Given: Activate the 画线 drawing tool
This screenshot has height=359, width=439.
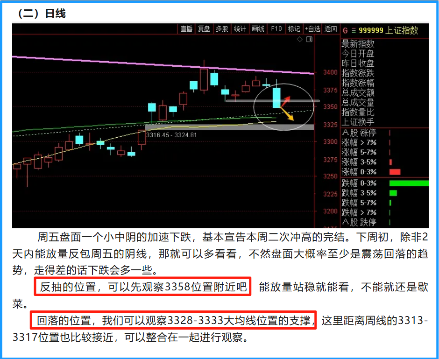Looking at the screenshot, I should pyautogui.click(x=258, y=29).
